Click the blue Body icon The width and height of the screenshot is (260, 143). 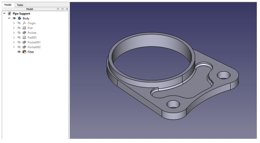19,18
